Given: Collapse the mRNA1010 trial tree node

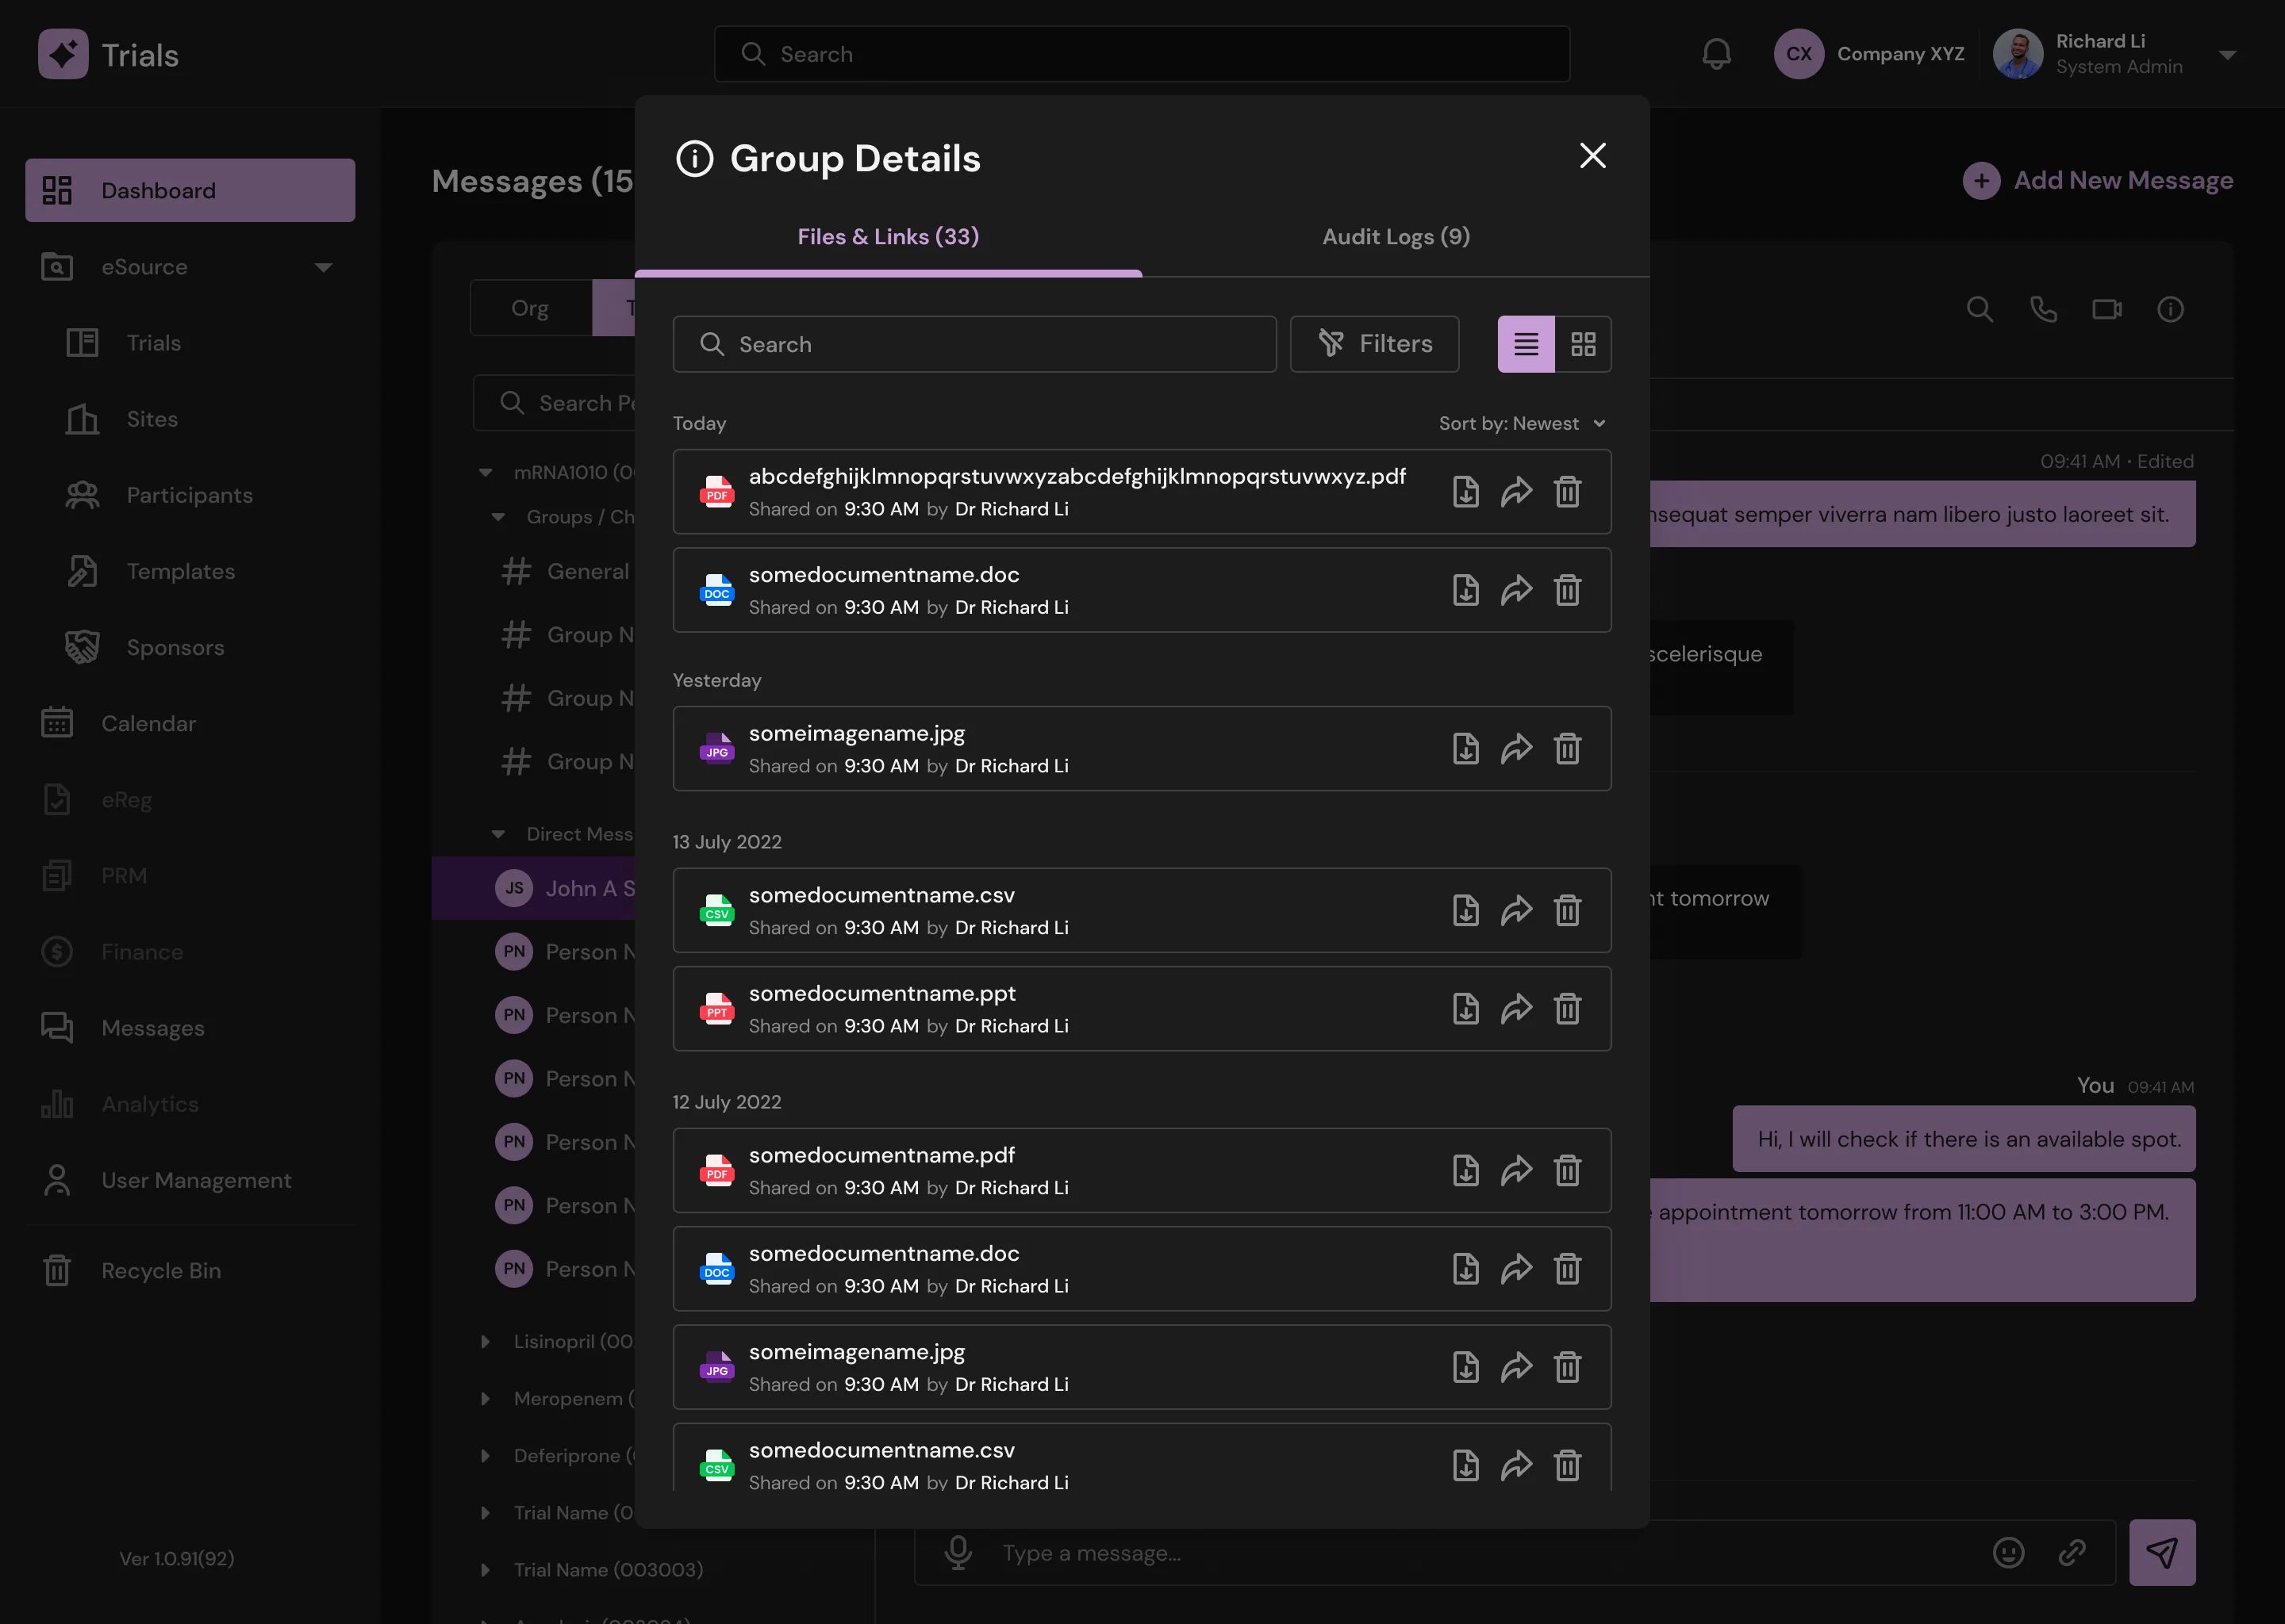Looking at the screenshot, I should pyautogui.click(x=486, y=473).
